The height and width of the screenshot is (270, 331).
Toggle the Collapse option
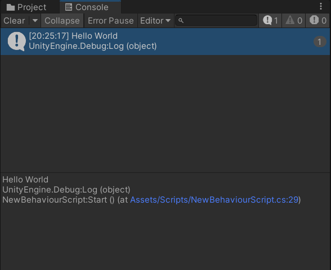click(62, 21)
